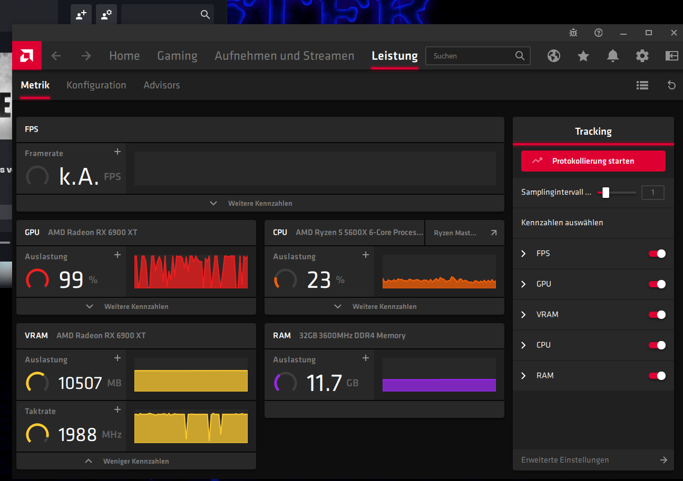Turn off VRAM tracking toggle
Image resolution: width=683 pixels, height=481 pixels.
point(657,315)
